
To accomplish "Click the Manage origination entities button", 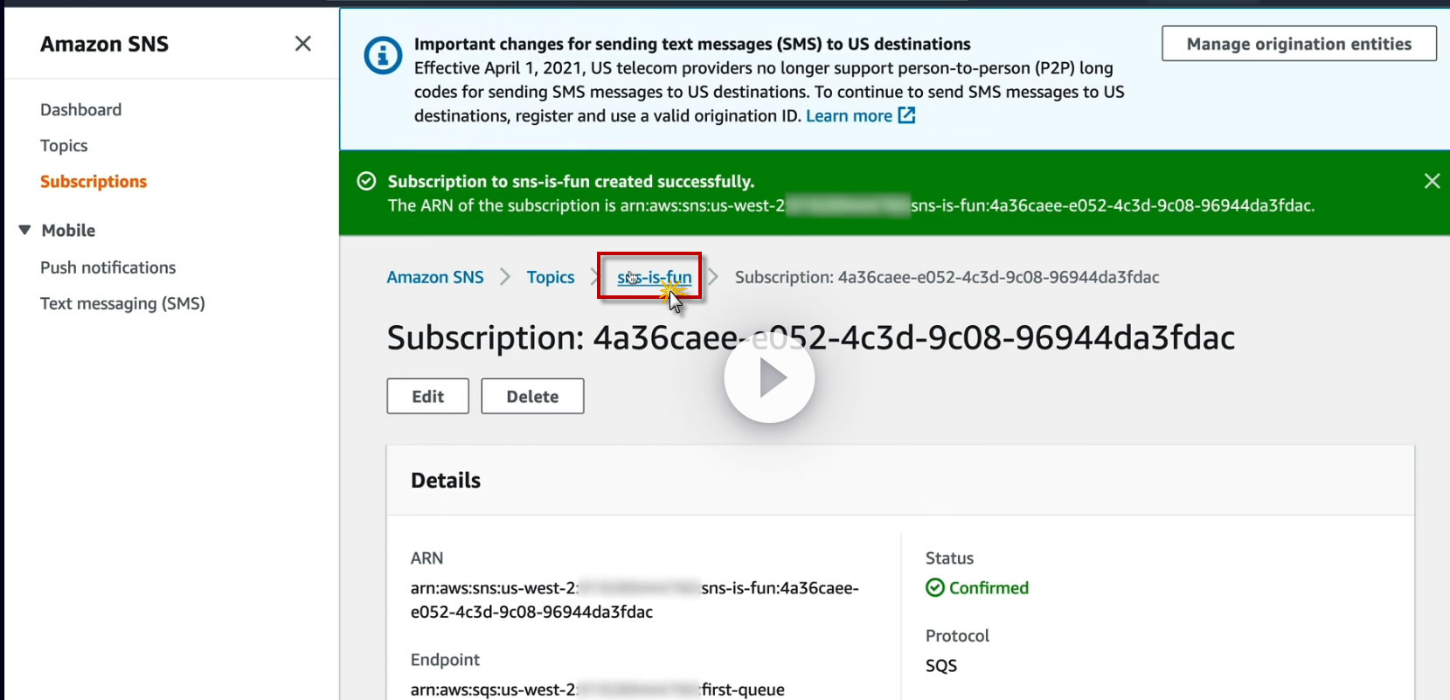I will click(x=1299, y=44).
